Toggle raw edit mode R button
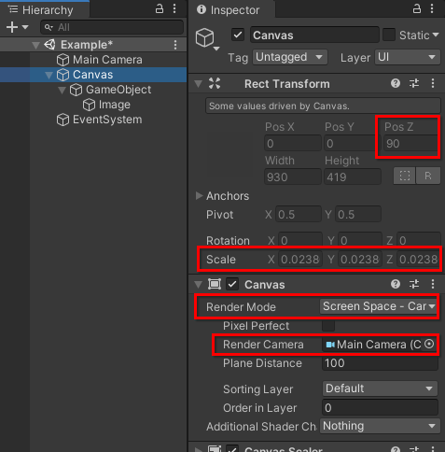The height and width of the screenshot is (452, 445). point(428,176)
